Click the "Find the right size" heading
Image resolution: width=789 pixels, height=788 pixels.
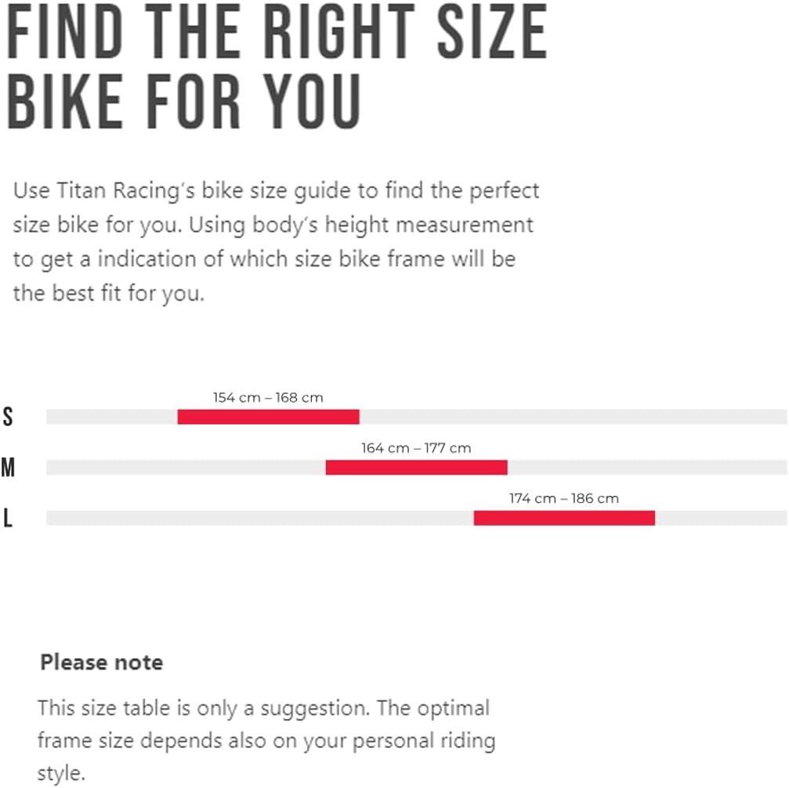coord(276,33)
